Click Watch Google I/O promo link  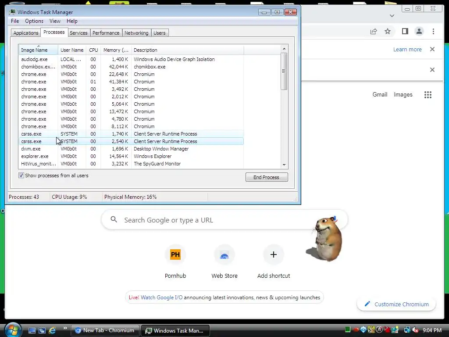pyautogui.click(x=161, y=298)
